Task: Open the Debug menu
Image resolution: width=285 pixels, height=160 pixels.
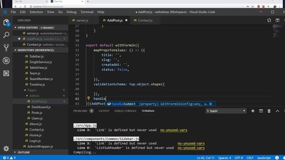Action: point(71,12)
